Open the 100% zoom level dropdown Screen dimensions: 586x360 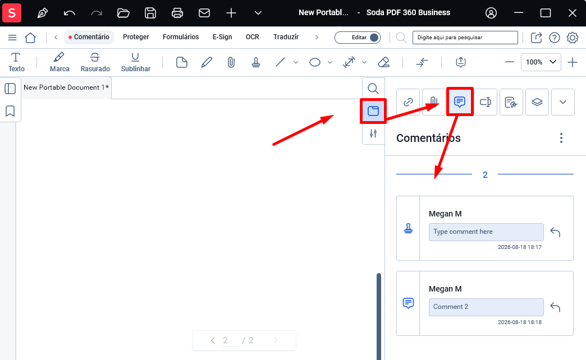(541, 62)
